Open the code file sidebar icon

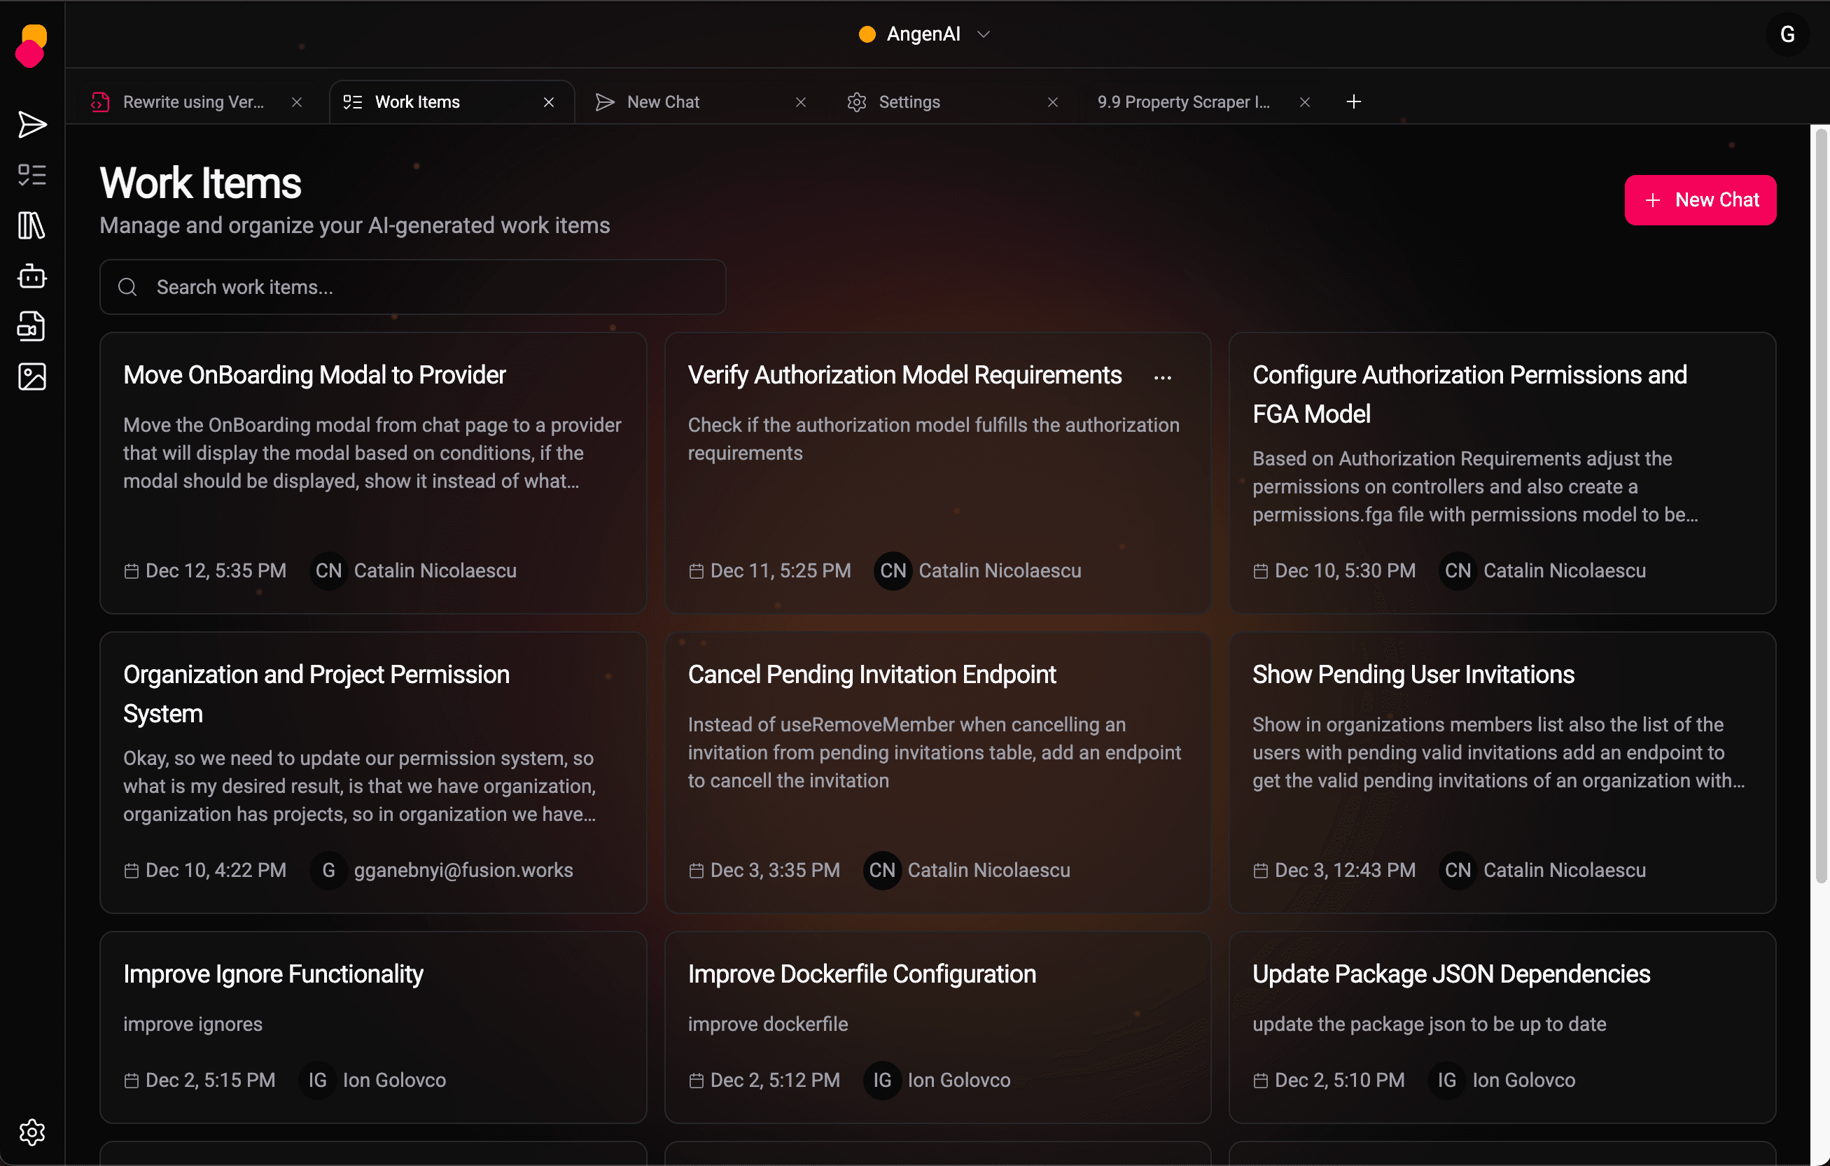point(32,326)
